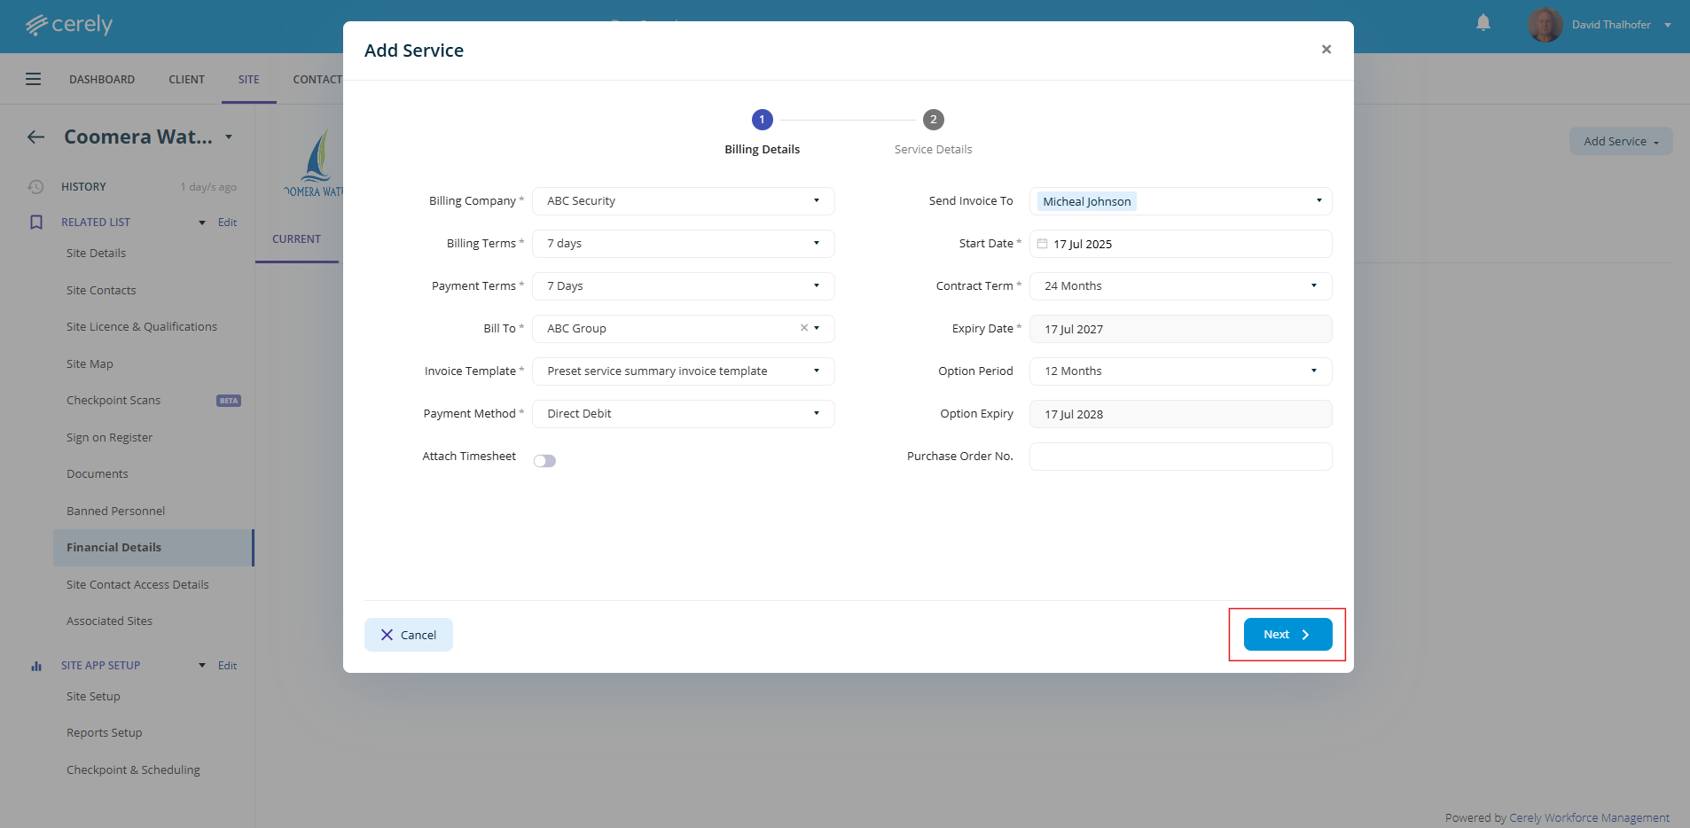Go back using the left arrow
This screenshot has height=828, width=1690.
click(36, 137)
